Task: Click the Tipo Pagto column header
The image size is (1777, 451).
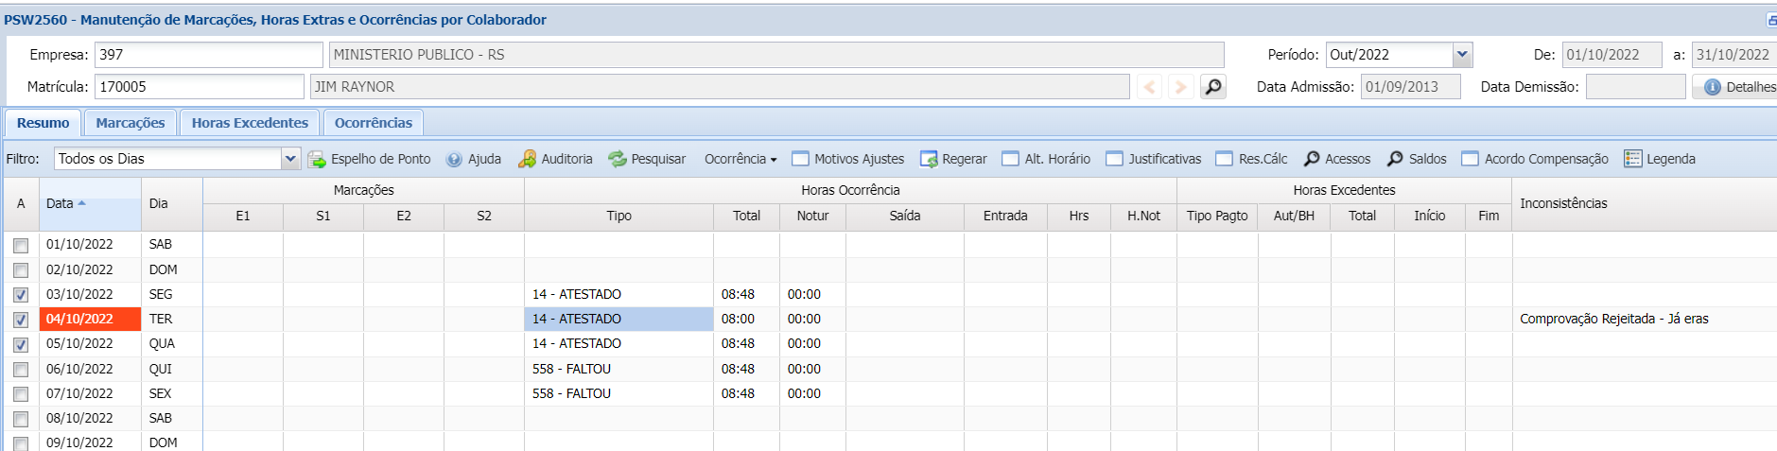Action: coord(1217,217)
